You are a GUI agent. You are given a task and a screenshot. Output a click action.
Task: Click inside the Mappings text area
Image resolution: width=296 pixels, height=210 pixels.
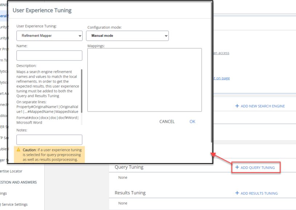[x=144, y=80]
